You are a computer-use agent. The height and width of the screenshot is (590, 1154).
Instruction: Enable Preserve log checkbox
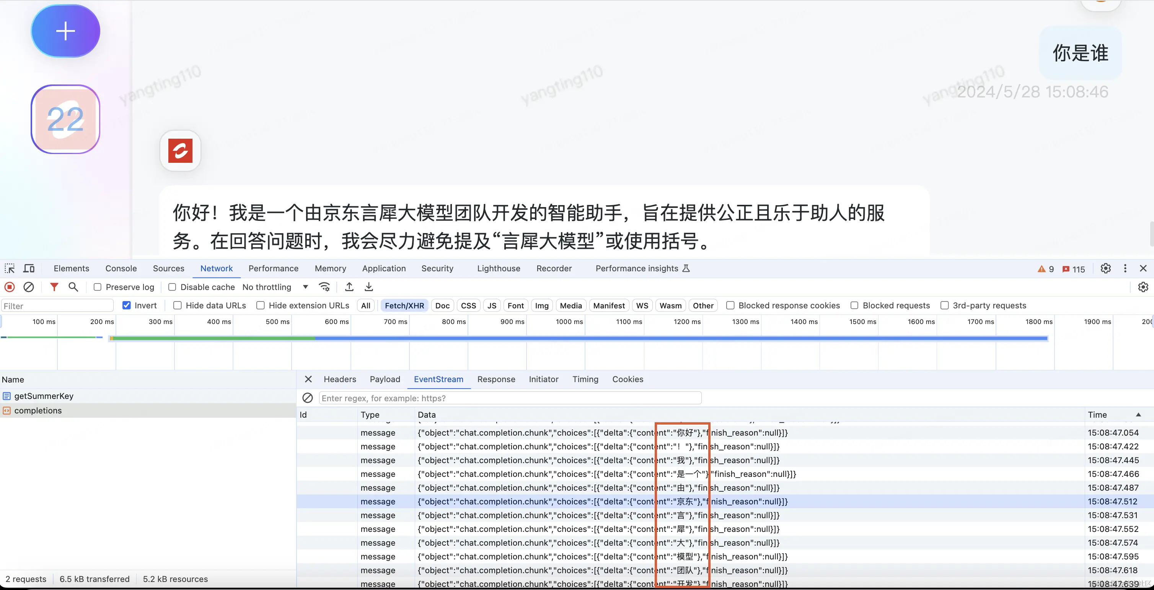point(98,287)
